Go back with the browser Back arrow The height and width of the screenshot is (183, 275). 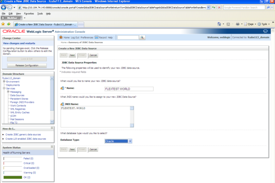point(4,7)
